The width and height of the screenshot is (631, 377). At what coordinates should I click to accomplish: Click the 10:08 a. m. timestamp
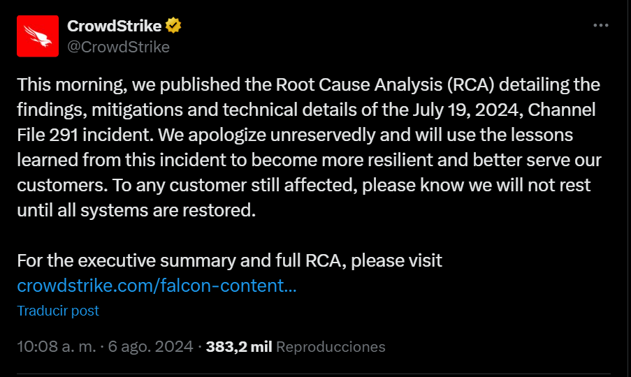click(57, 347)
